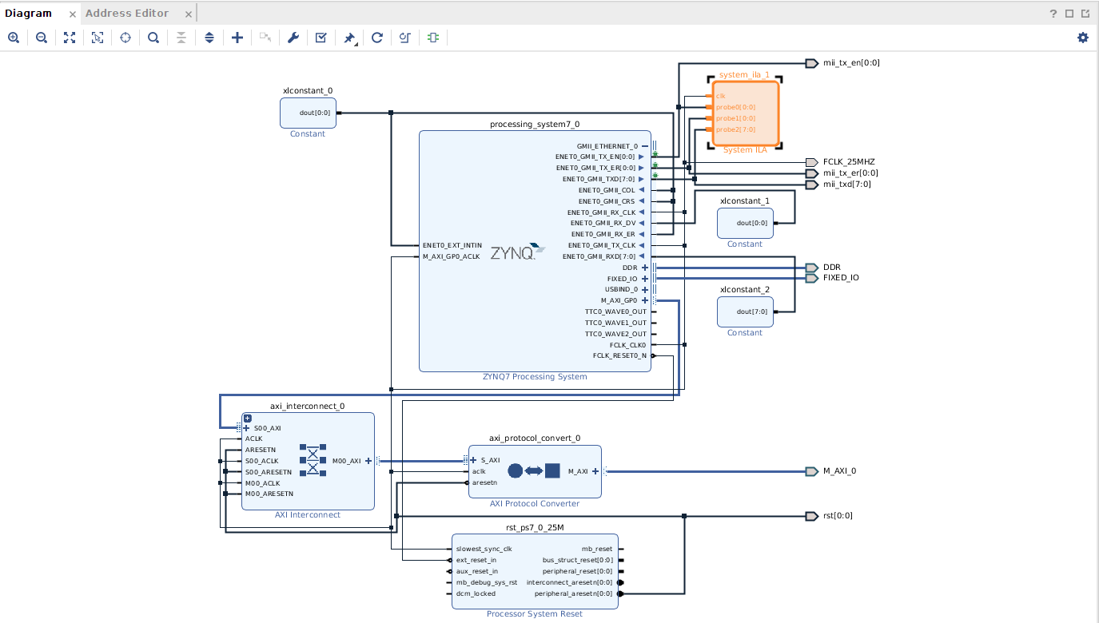The image size is (1099, 623).
Task: Select the Diagram tab
Action: 29,13
